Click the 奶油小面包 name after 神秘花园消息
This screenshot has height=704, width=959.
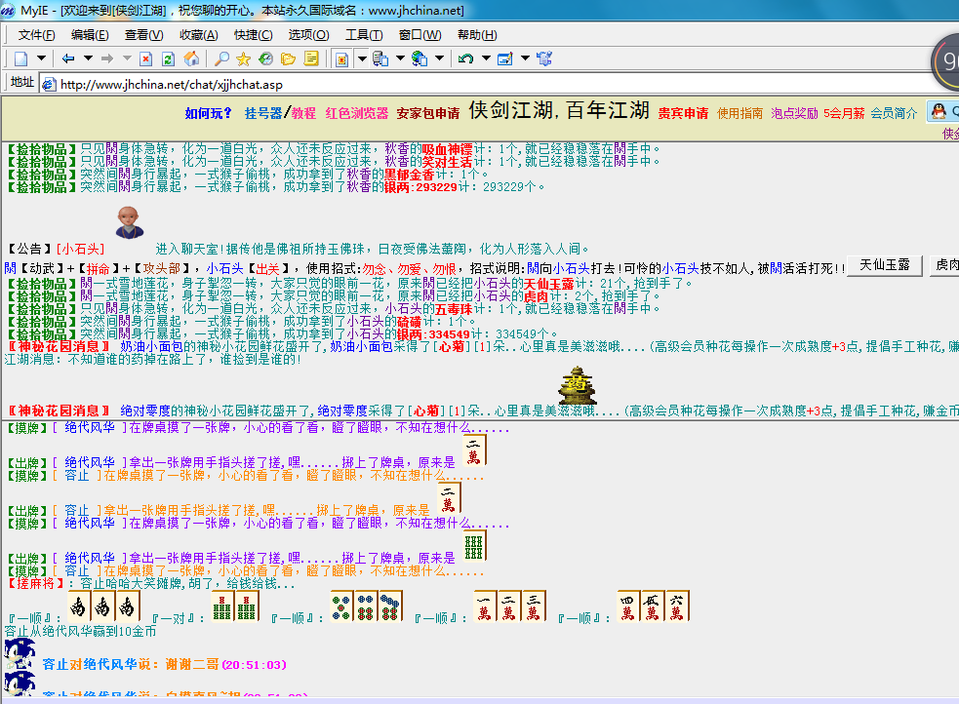151,346
